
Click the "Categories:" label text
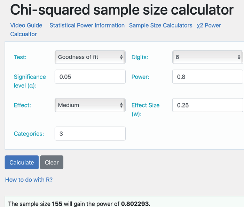(29, 134)
